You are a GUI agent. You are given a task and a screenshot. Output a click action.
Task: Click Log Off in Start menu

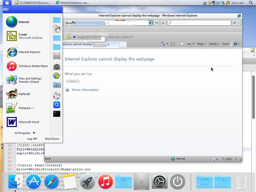[32, 138]
